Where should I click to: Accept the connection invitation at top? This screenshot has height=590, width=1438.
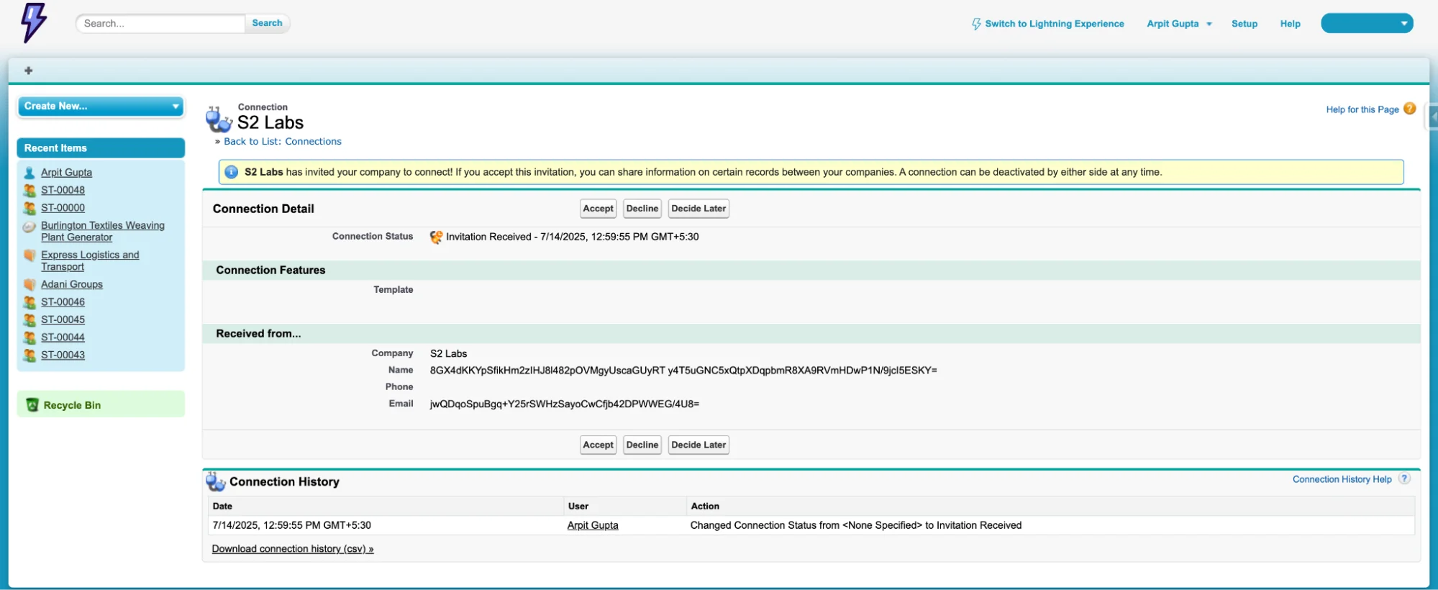pyautogui.click(x=598, y=209)
